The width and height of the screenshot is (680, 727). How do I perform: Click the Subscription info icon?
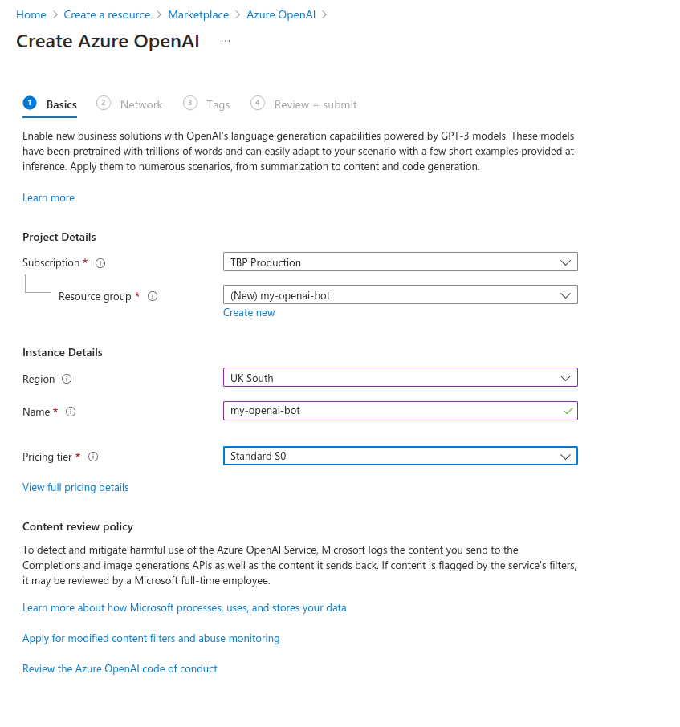(100, 263)
